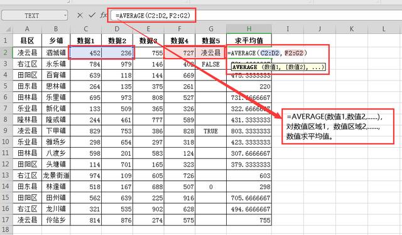402x235 pixels.
Task: Click cell A8 隆林县
Action: 27,119
